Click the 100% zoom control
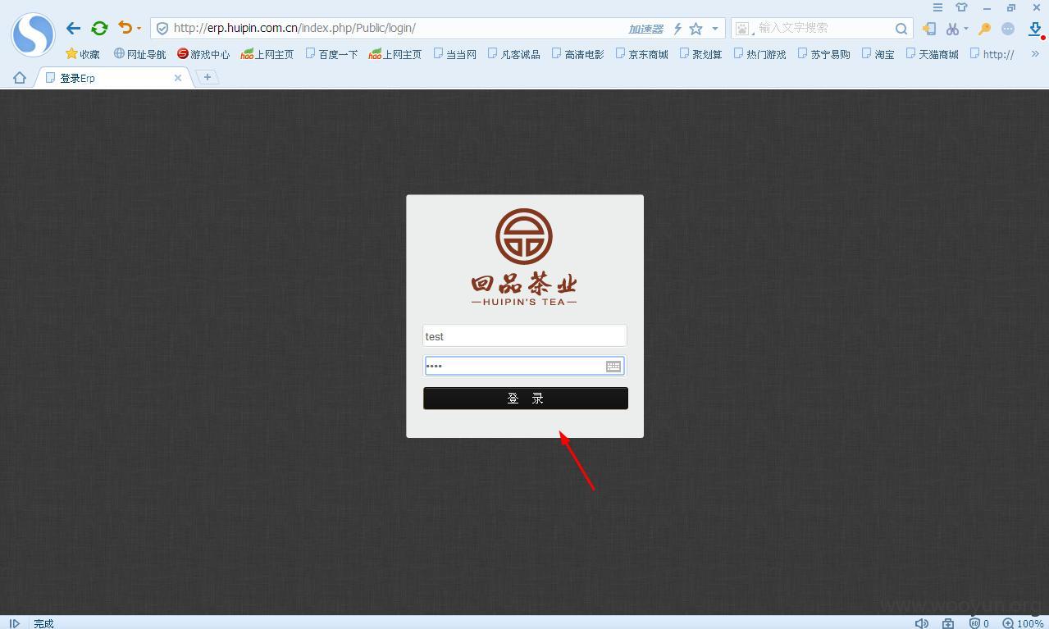Image resolution: width=1049 pixels, height=629 pixels. tap(1024, 623)
